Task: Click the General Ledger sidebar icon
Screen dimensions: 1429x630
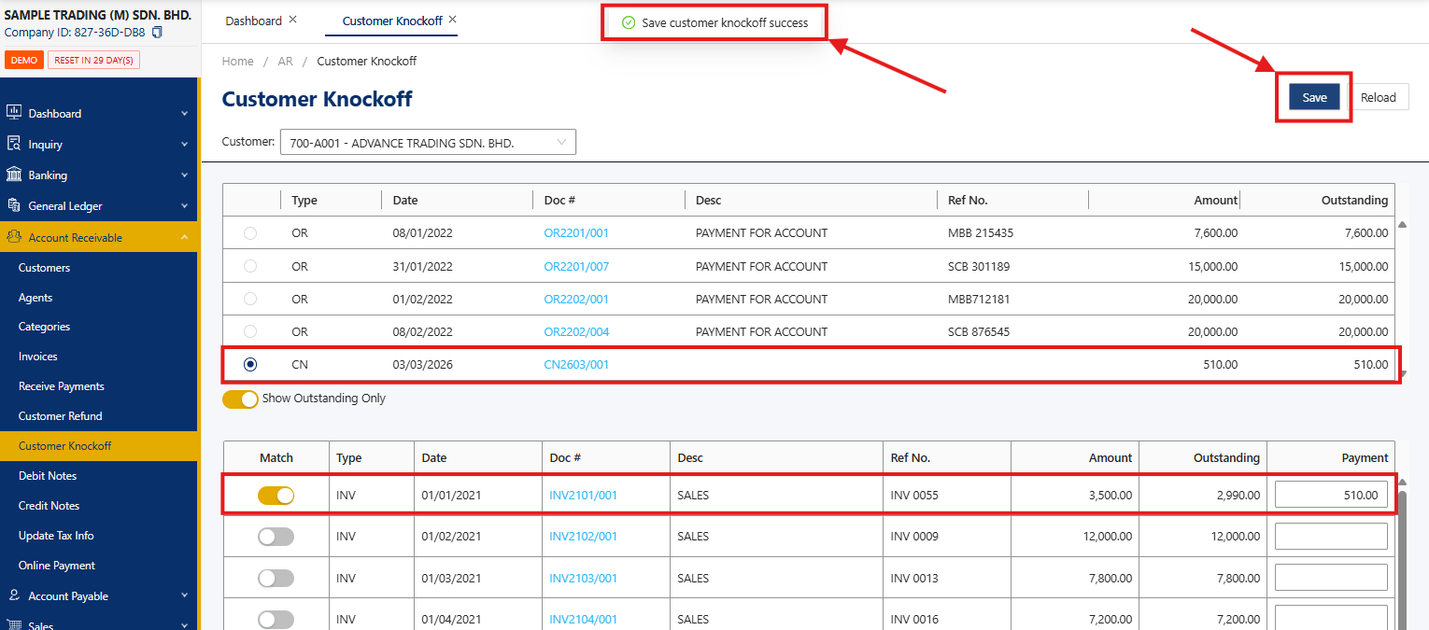Action: tap(14, 205)
